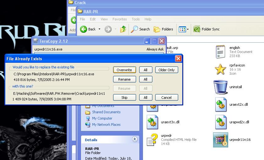Toggle the Folders pane

pos(163,29)
